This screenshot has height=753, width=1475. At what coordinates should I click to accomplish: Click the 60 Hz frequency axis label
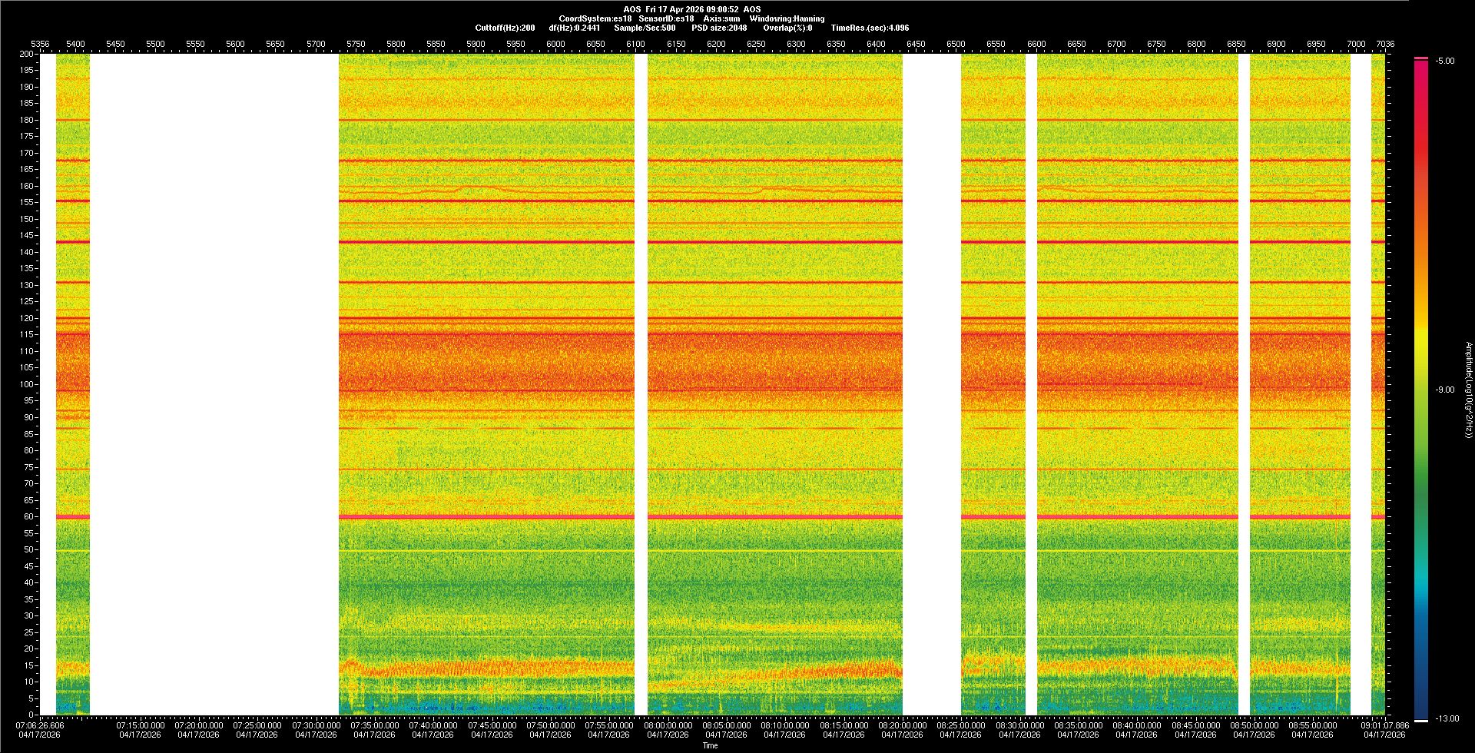[x=28, y=516]
